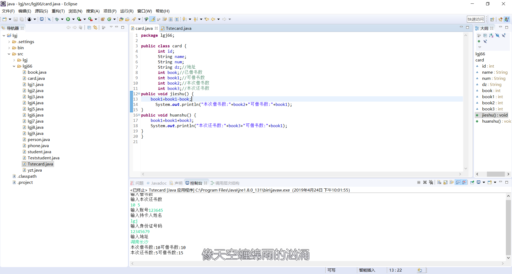Click the Pin Console icon
Image resolution: width=512 pixels, height=274 pixels.
(x=472, y=182)
